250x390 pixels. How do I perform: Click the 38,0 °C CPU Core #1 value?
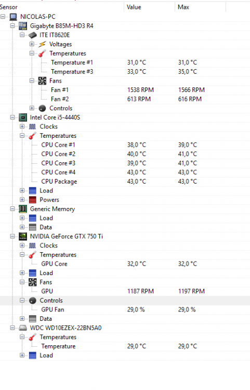click(136, 145)
